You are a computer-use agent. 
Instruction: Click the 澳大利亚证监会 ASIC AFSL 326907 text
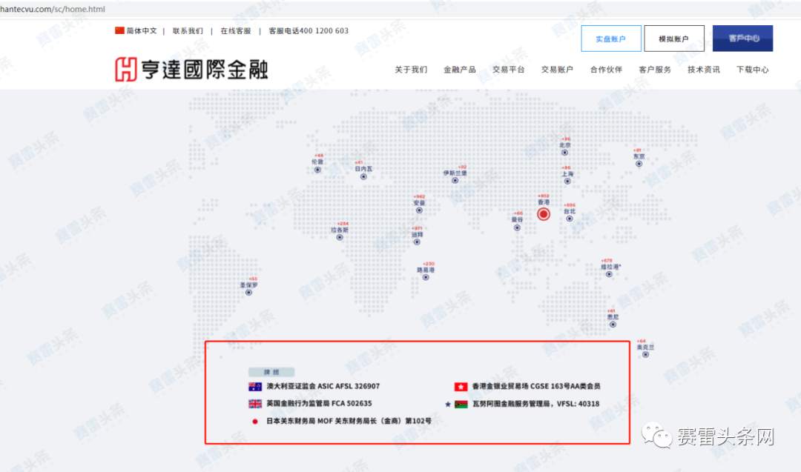[x=323, y=386]
